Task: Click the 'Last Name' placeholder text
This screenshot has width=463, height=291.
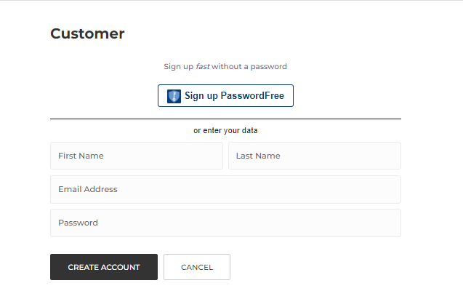Action: coord(258,156)
